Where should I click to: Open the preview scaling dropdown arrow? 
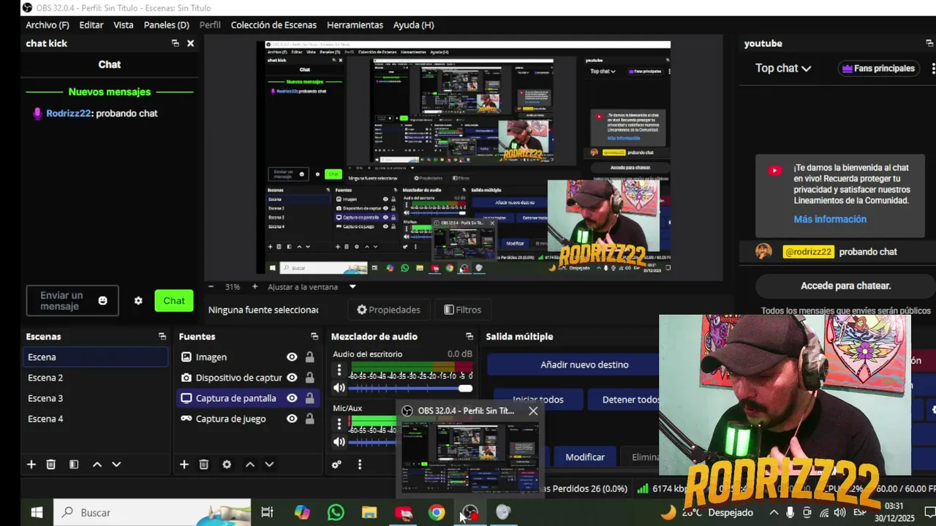click(x=352, y=286)
